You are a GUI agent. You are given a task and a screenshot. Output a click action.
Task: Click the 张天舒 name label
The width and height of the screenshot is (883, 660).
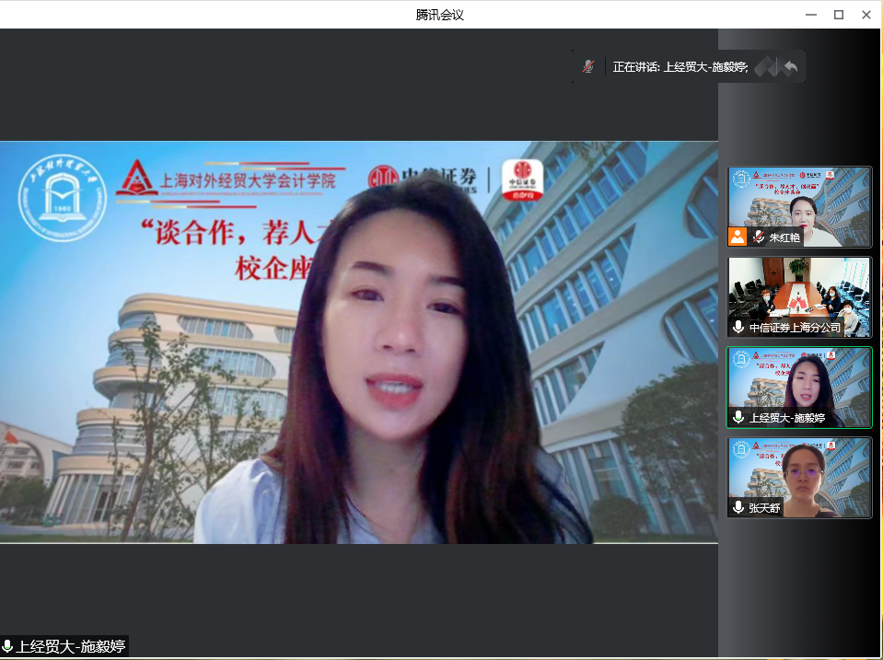click(765, 507)
